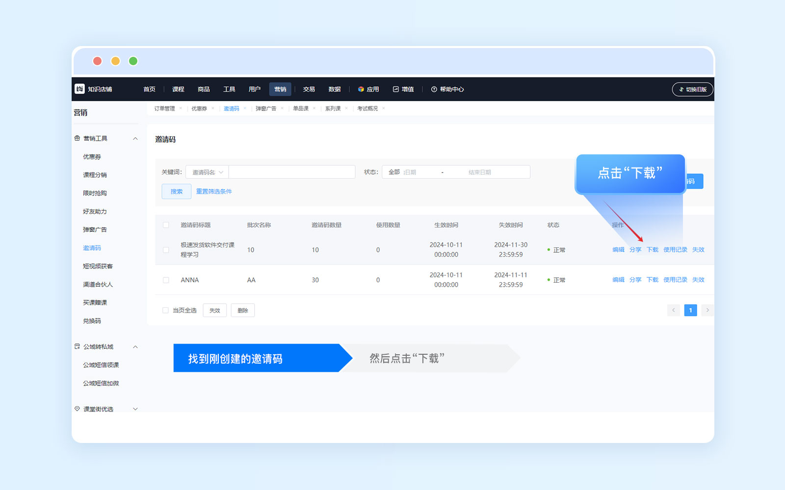Switch to the 考试概况 page tab

pos(367,108)
